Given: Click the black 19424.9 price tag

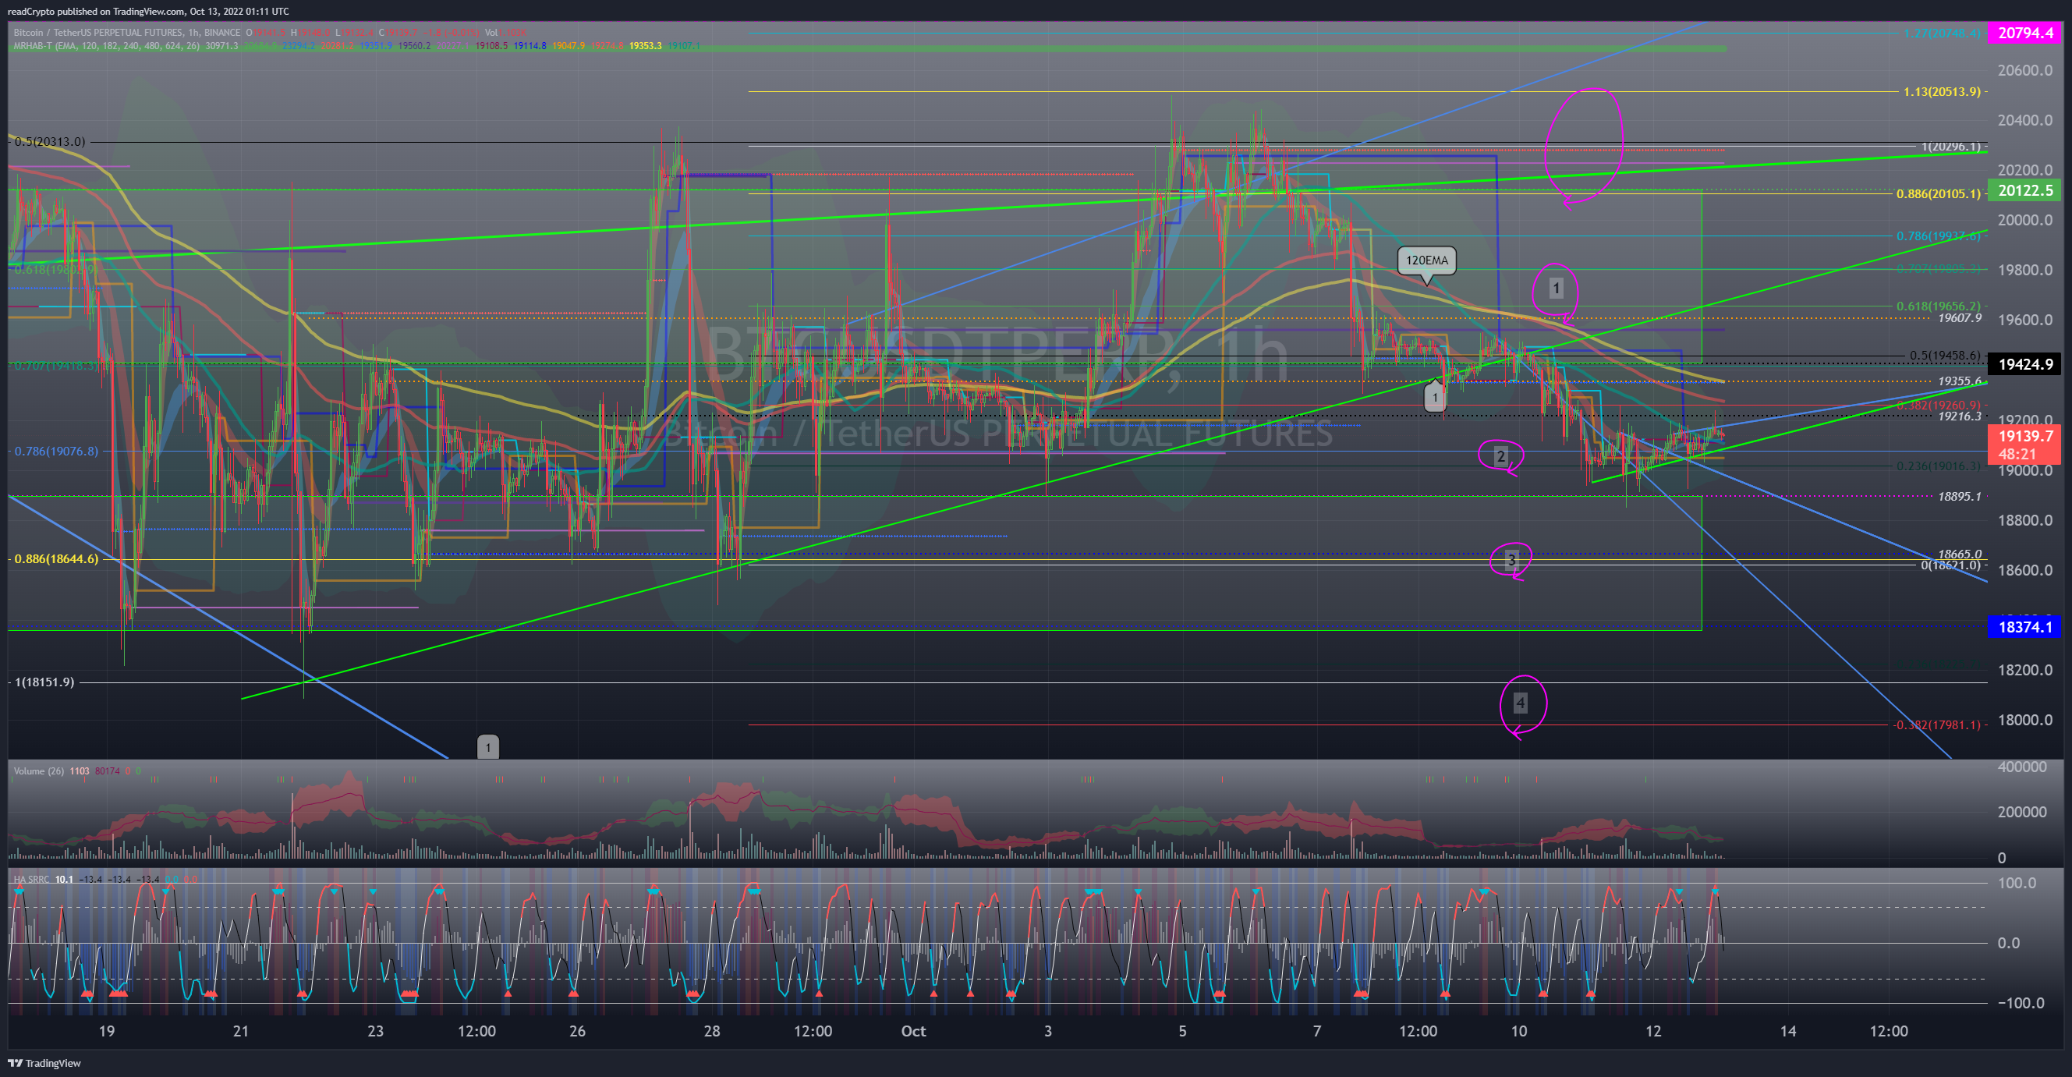Looking at the screenshot, I should coord(2025,364).
